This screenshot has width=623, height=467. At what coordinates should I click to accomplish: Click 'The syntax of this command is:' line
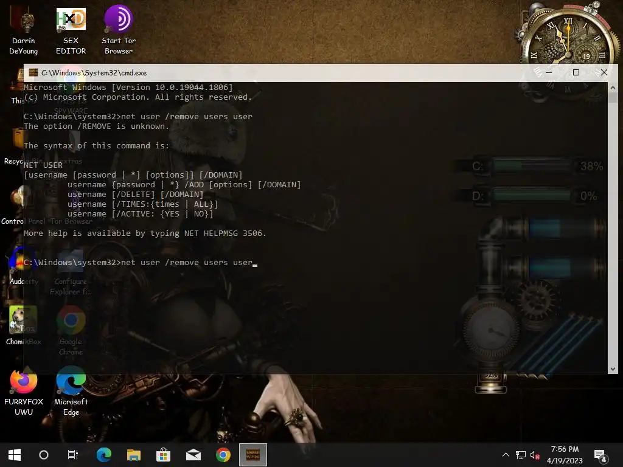pyautogui.click(x=96, y=146)
